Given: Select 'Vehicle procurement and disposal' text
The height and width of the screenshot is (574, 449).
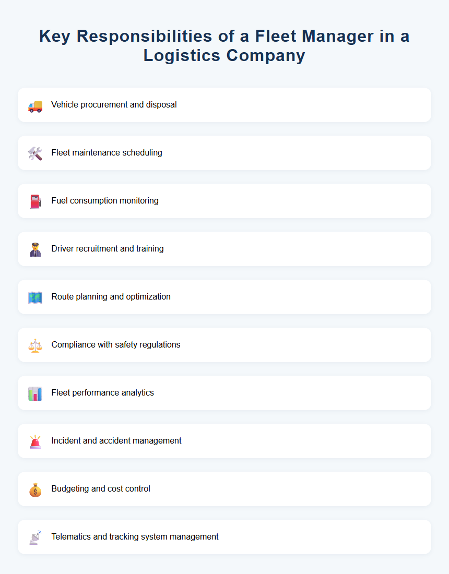Looking at the screenshot, I should [x=114, y=105].
